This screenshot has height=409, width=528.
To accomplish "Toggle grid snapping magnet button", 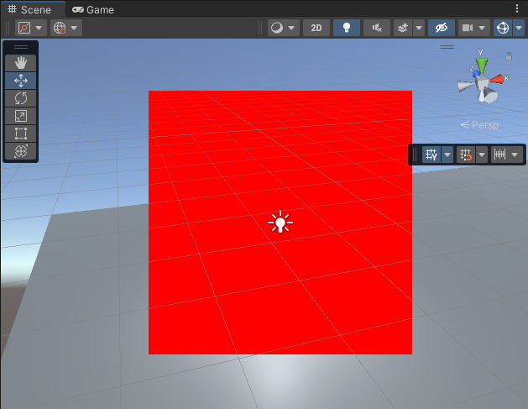I will (x=467, y=155).
